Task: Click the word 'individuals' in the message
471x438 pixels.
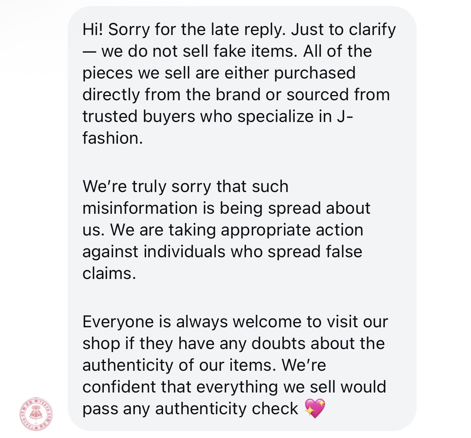Action: [184, 252]
